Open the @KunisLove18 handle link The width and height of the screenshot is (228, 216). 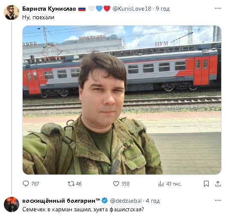(132, 9)
